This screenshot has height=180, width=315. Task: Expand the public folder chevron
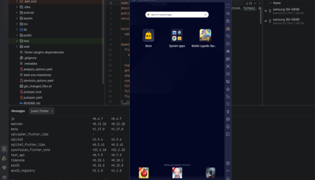17,35
